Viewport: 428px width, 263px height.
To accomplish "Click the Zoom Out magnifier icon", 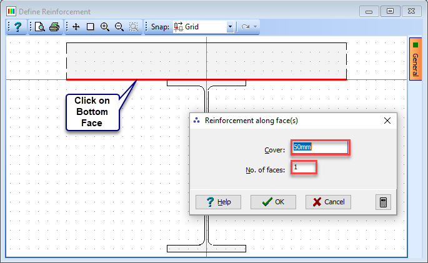I will click(x=119, y=27).
